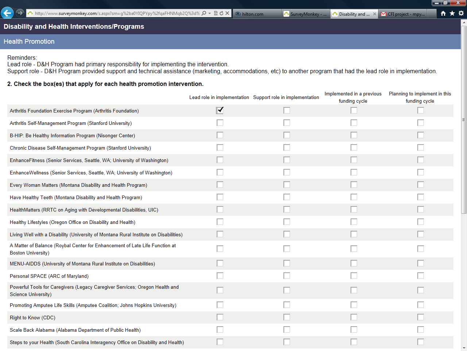Check Lead role for A Matter of Balance
Image resolution: width=467 pixels, height=351 pixels.
pyautogui.click(x=220, y=249)
